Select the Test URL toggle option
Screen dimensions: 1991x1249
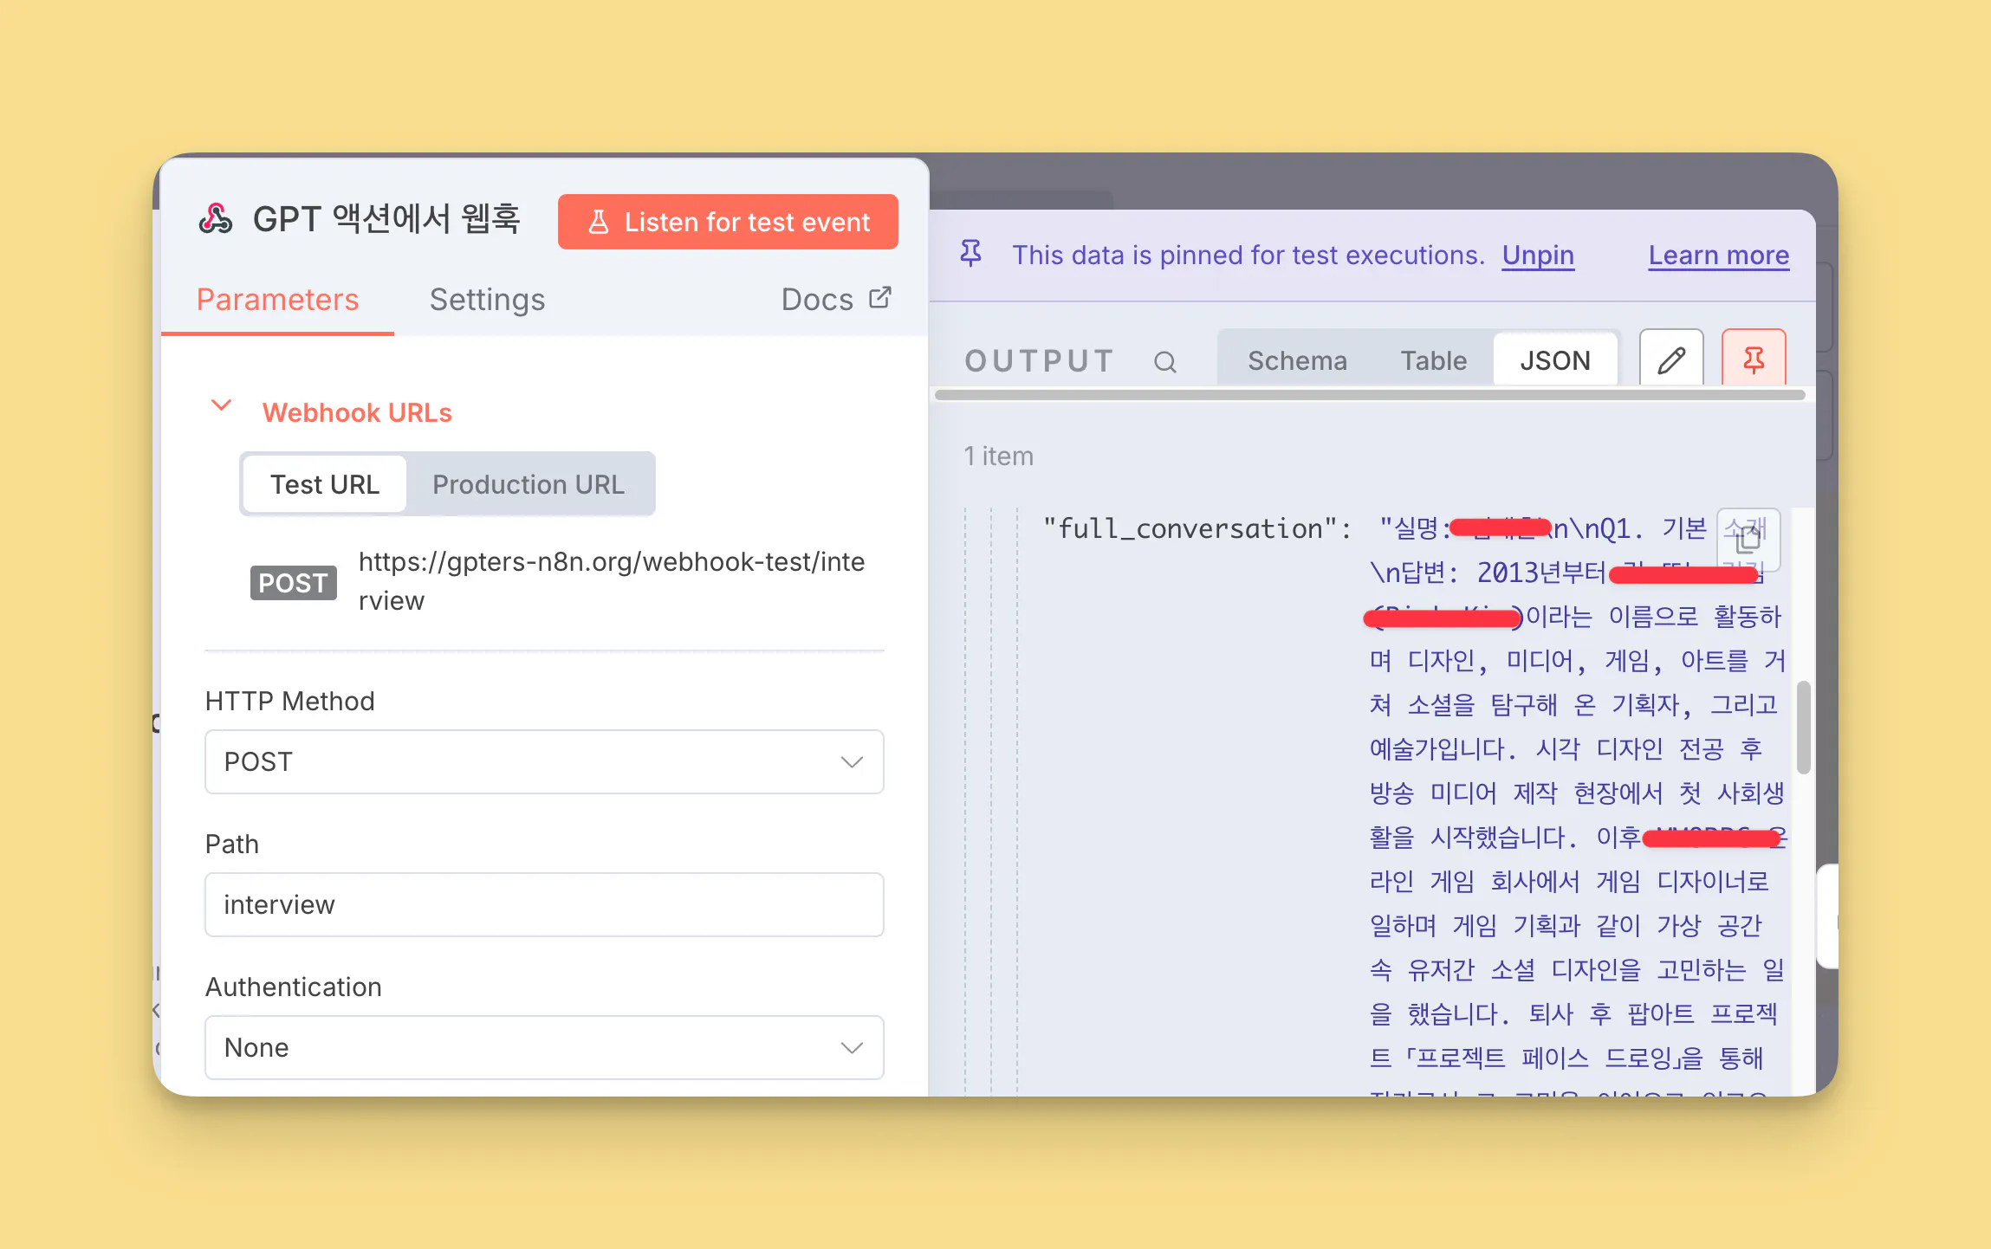[x=324, y=484]
